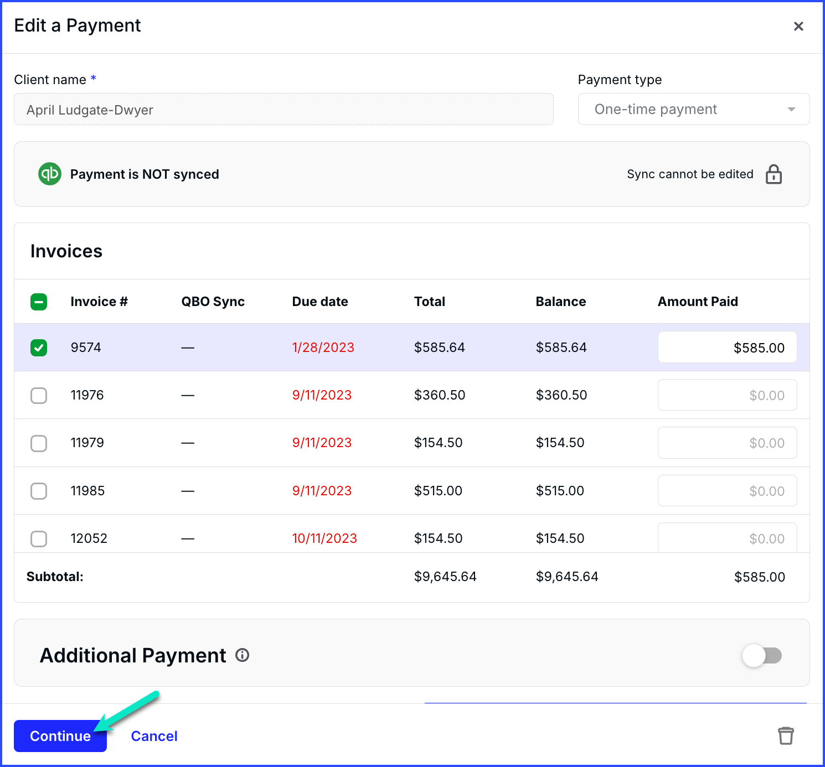Click amount paid field for invoice 11976
Image resolution: width=825 pixels, height=767 pixels.
click(x=727, y=395)
